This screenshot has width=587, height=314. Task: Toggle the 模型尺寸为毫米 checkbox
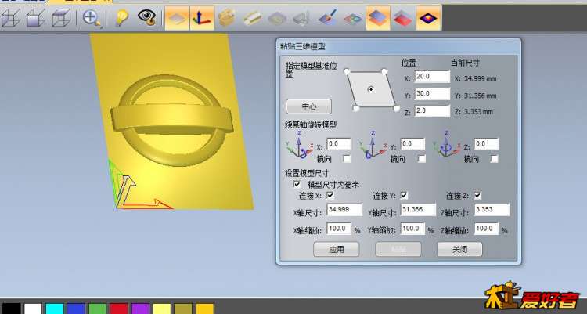click(297, 184)
